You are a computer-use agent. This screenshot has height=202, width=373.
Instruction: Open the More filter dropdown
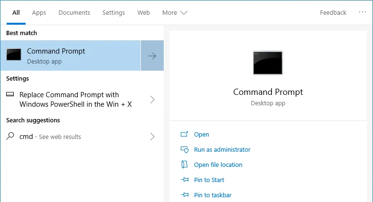175,13
